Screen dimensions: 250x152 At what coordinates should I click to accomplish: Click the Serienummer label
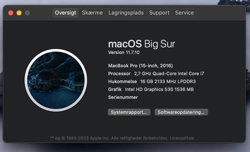[x=123, y=97]
